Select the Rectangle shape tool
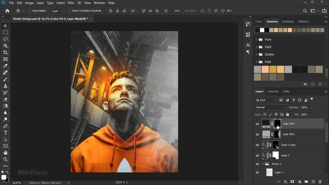The image size is (329, 185). coord(6,146)
